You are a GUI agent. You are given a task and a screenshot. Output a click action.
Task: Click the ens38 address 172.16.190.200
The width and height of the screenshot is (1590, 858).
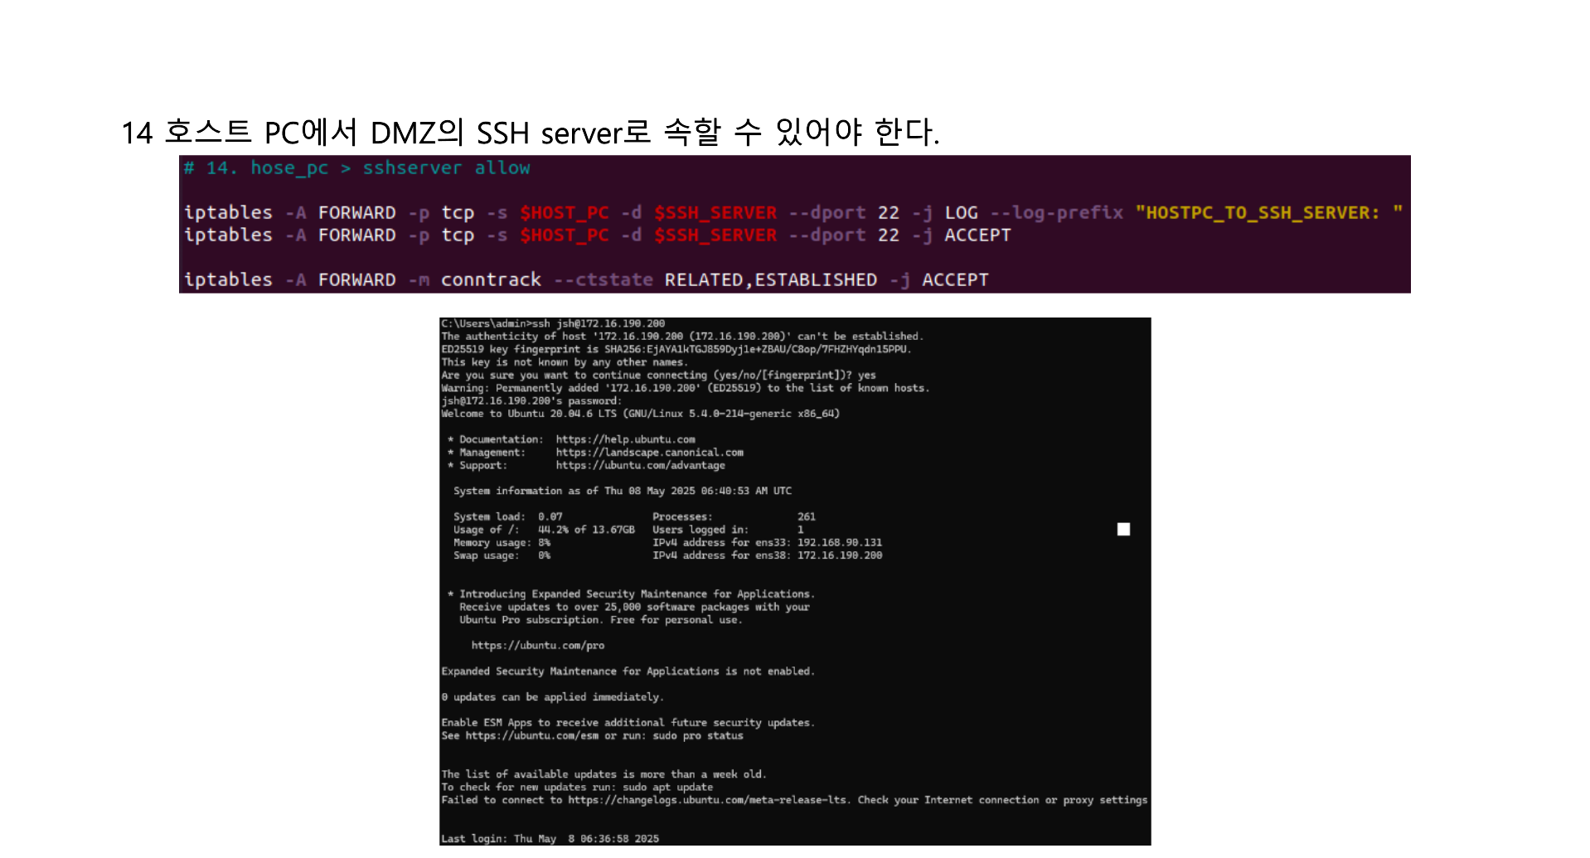840,555
